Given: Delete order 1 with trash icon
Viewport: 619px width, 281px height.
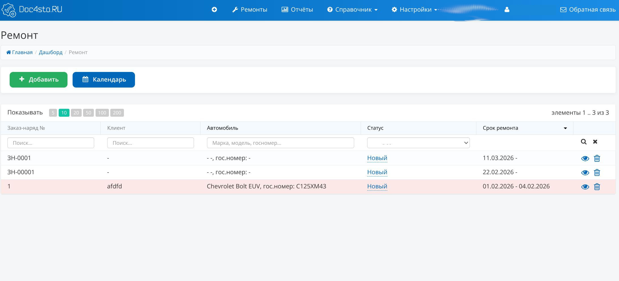Looking at the screenshot, I should click(x=597, y=187).
